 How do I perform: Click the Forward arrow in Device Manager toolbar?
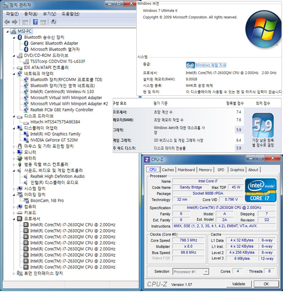15,22
